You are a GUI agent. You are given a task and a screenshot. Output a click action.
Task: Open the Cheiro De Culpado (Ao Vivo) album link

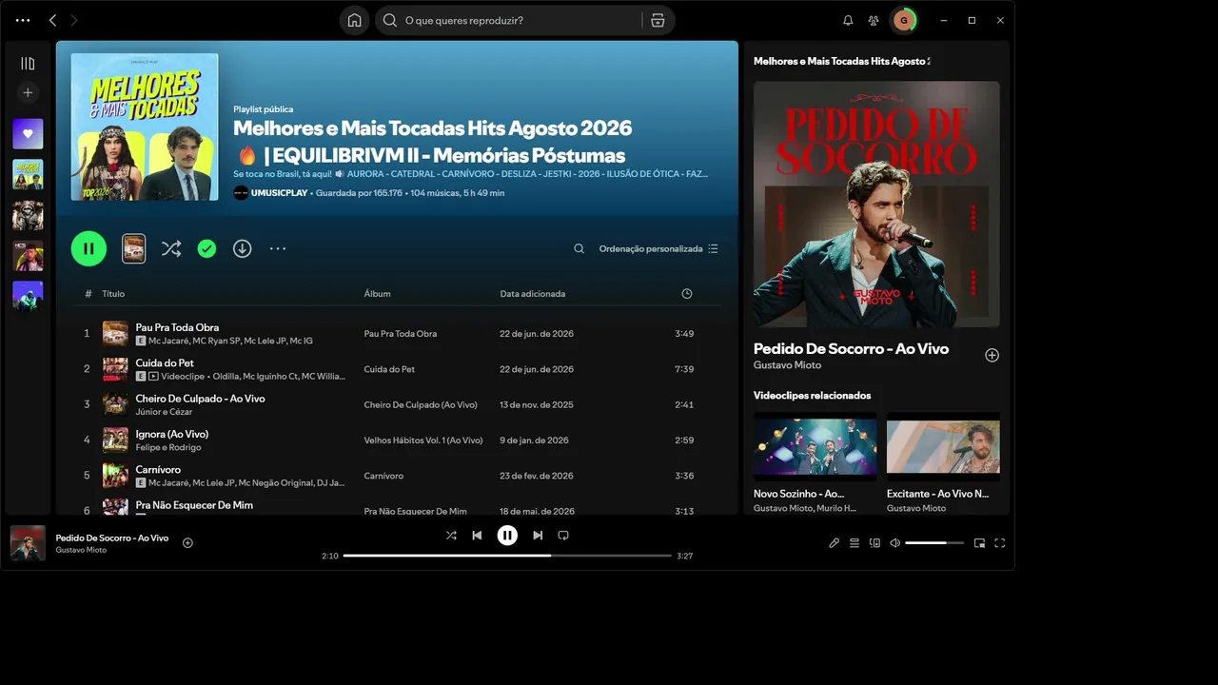point(421,404)
